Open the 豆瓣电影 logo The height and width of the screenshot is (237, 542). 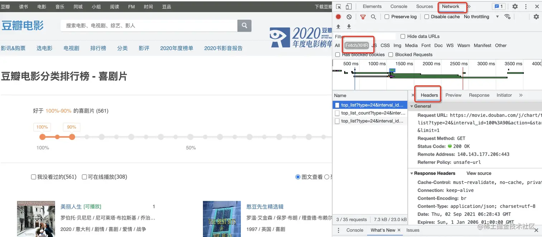[23, 25]
